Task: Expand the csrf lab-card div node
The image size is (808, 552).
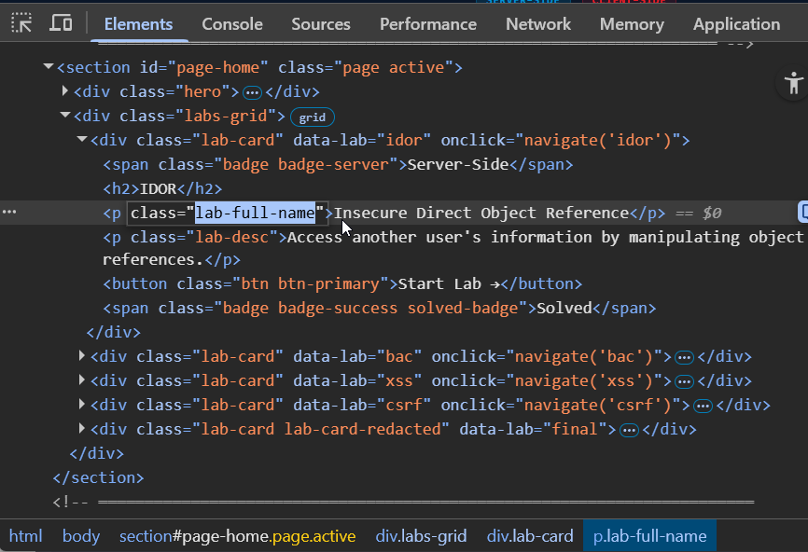Action: point(81,405)
